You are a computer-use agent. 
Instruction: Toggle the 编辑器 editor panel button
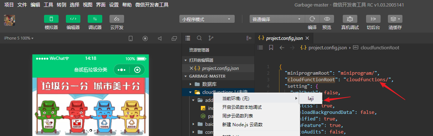tap(73, 19)
